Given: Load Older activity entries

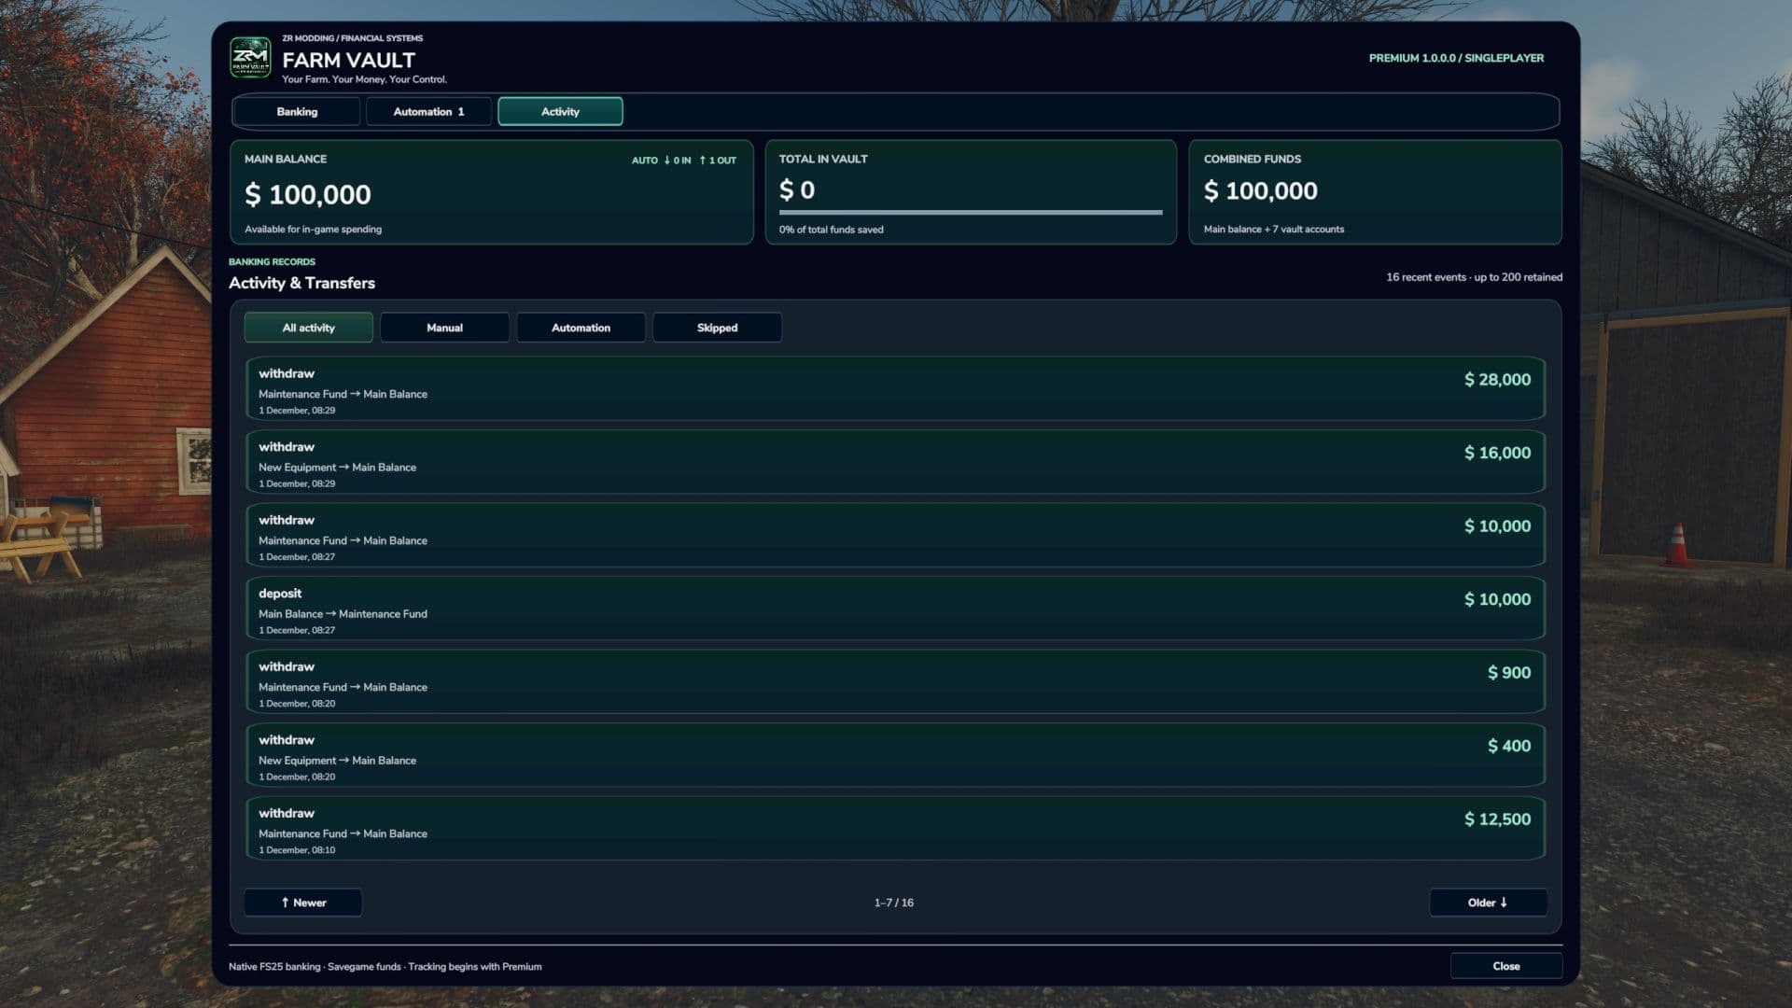Looking at the screenshot, I should click(1488, 903).
